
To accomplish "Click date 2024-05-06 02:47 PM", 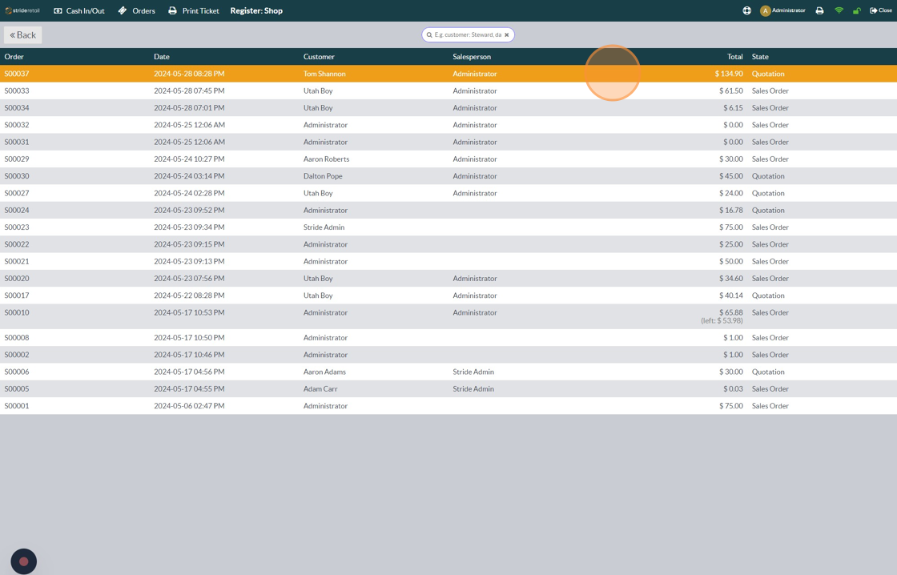I will [189, 406].
